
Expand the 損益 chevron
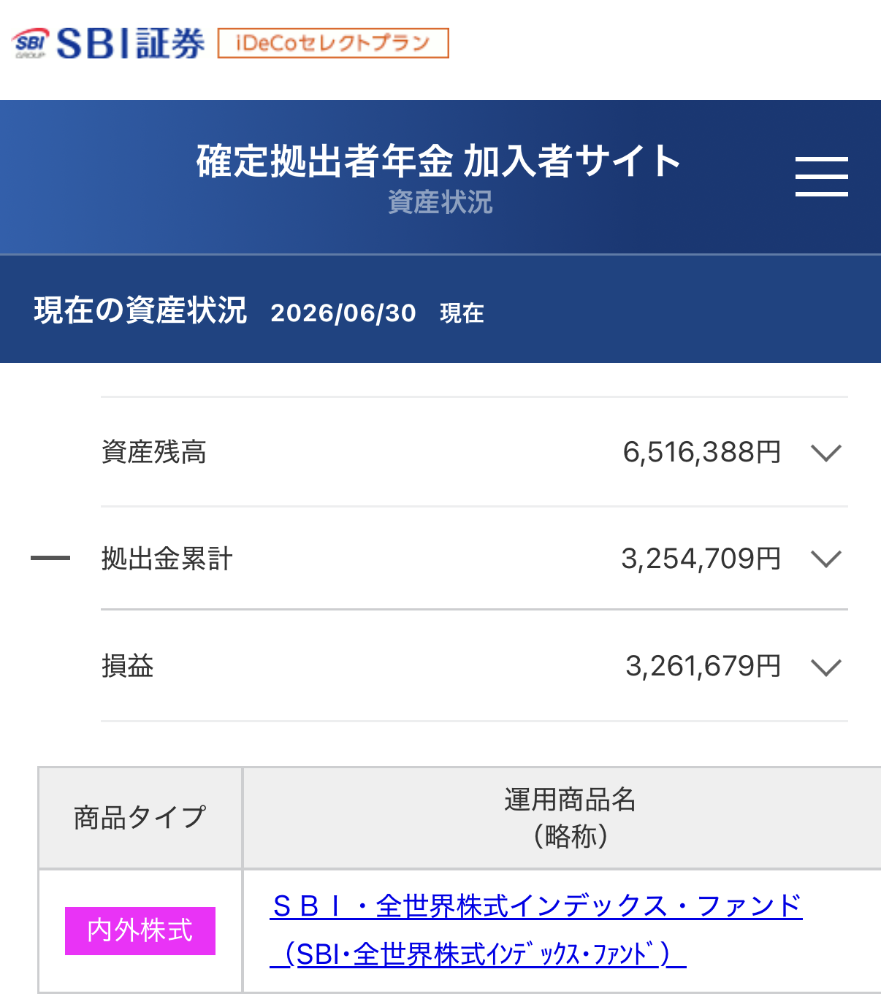pos(826,667)
